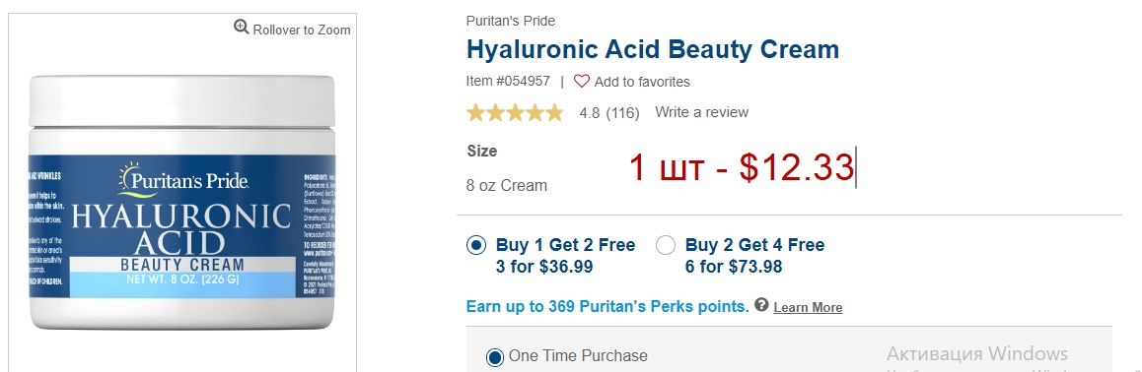Image resolution: width=1142 pixels, height=372 pixels.
Task: Open the Write a review link
Action: click(x=701, y=112)
